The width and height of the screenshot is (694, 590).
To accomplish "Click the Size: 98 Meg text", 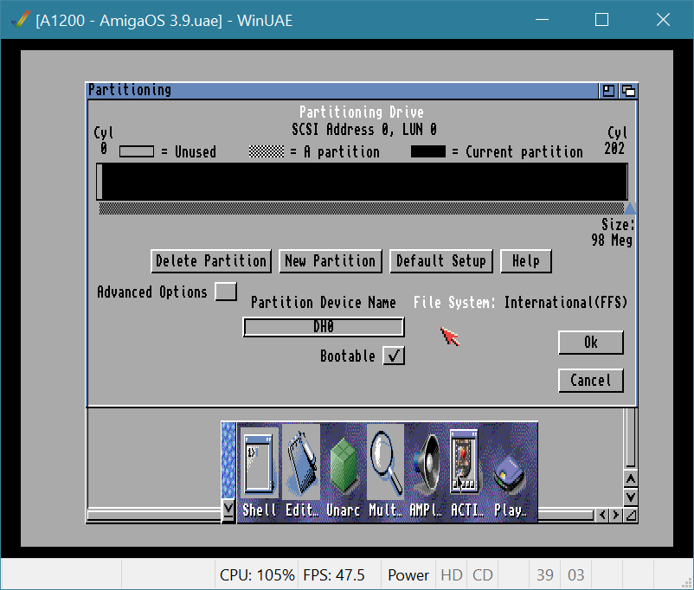I will coord(612,233).
